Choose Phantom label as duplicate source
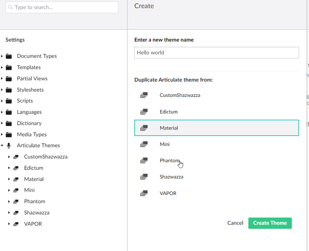 [x=170, y=160]
